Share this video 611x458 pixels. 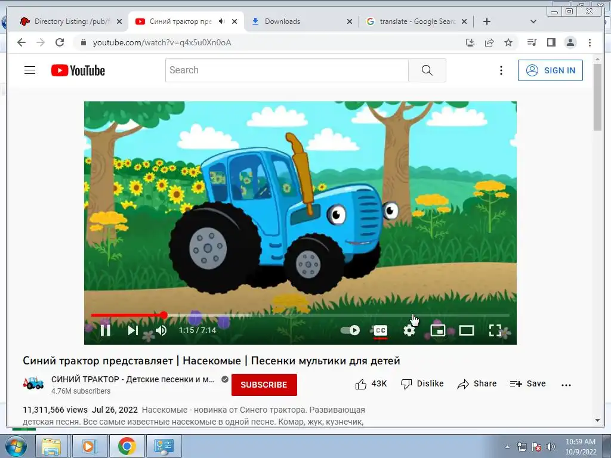pyautogui.click(x=477, y=384)
